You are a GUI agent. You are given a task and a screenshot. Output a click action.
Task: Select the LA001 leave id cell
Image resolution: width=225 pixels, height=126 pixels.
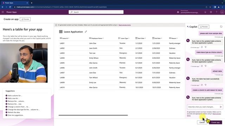pyautogui.click(x=62, y=43)
